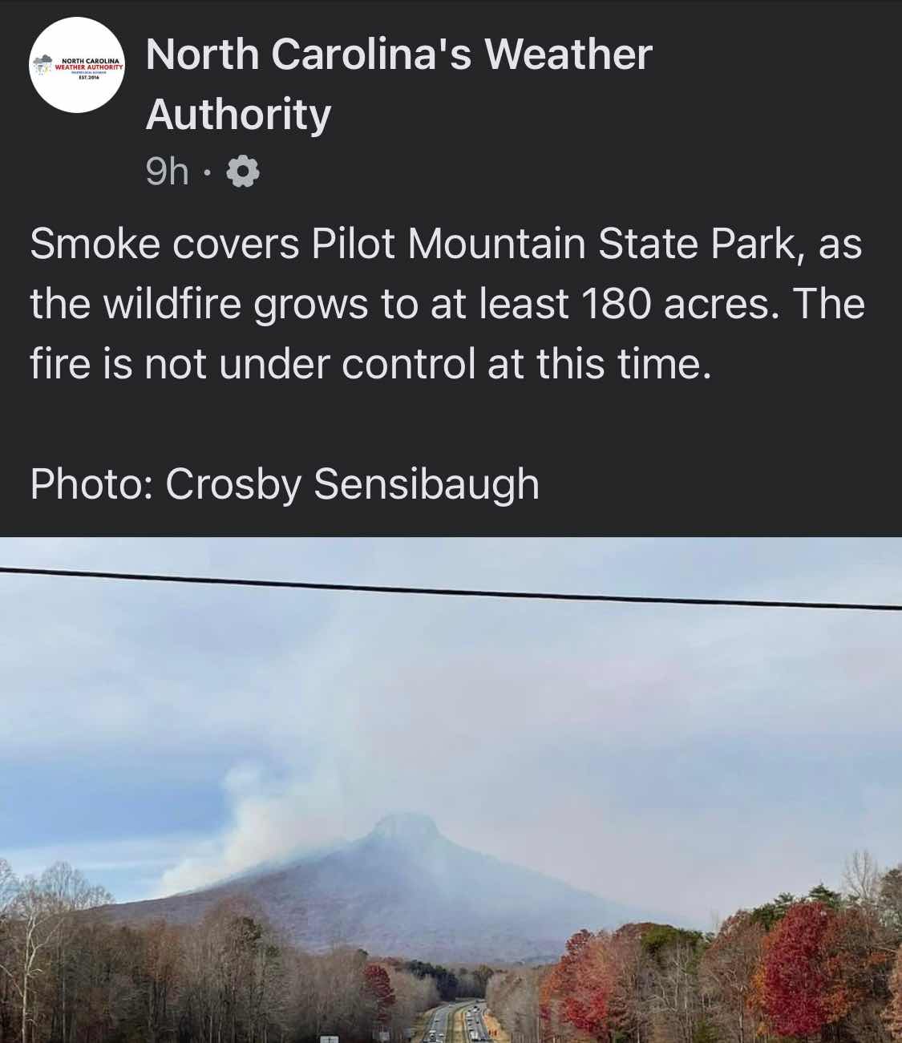Click the word Weather in the page title

click(x=568, y=55)
